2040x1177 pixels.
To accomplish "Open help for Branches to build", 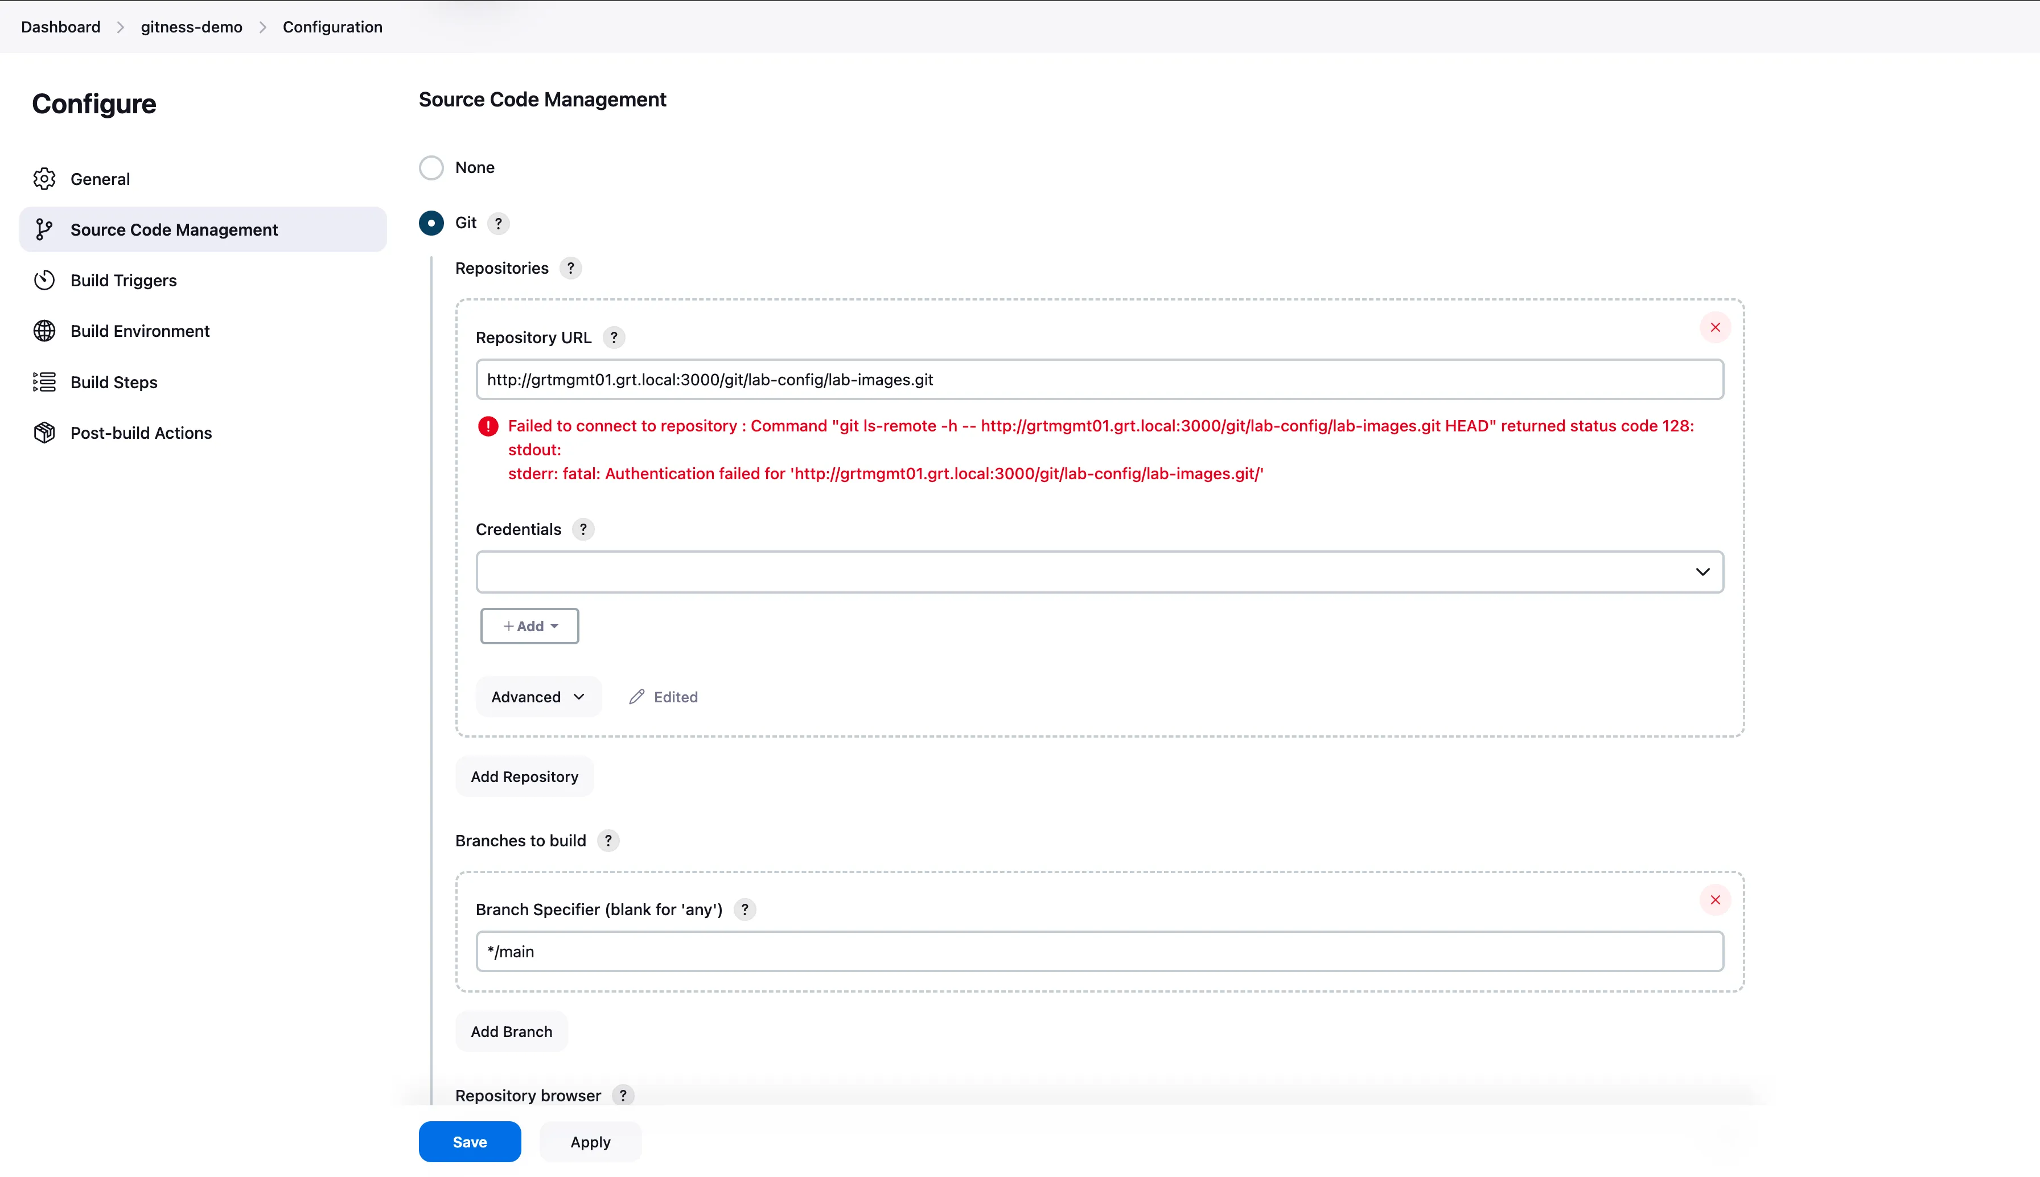I will [x=608, y=841].
